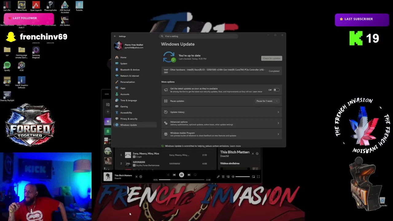393x221 pixels.
Task: Expand Windows Insider Program row
Action: tap(222, 134)
